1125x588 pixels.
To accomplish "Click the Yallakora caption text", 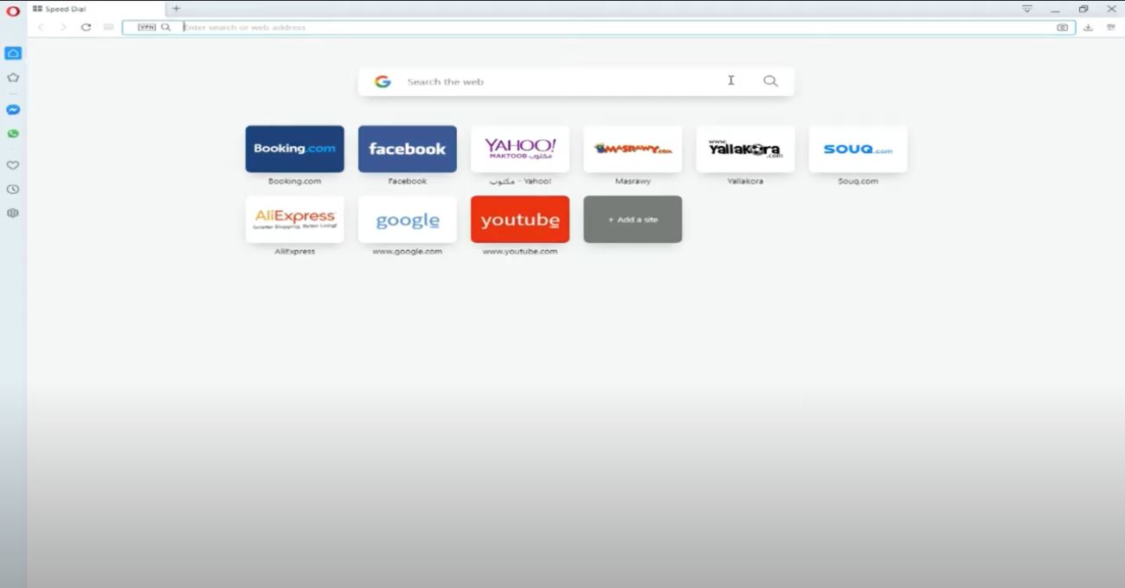I will tap(745, 182).
